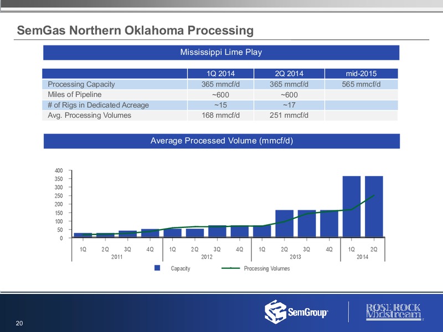Click the blue Capacity legend swatch
The height and width of the screenshot is (332, 443).
pyautogui.click(x=157, y=268)
